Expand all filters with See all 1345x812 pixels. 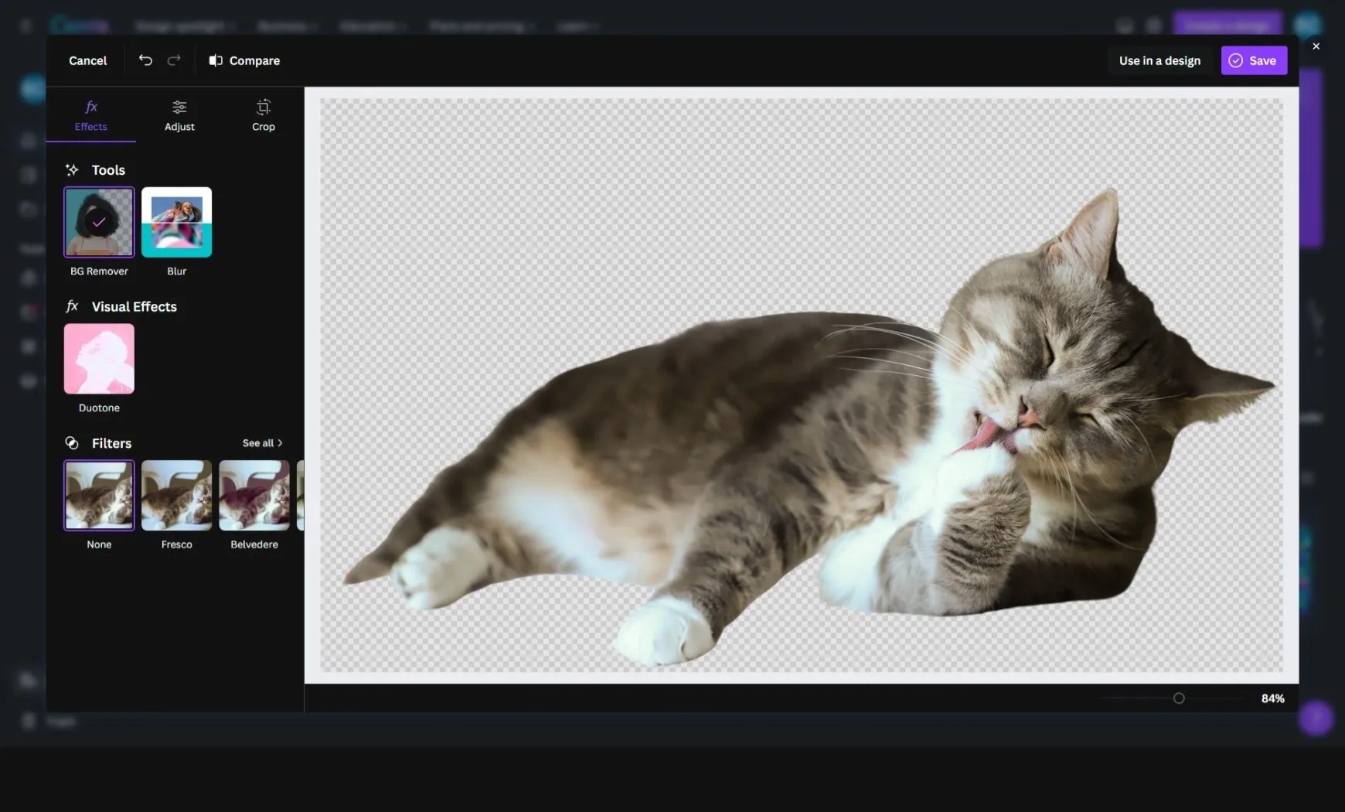261,442
